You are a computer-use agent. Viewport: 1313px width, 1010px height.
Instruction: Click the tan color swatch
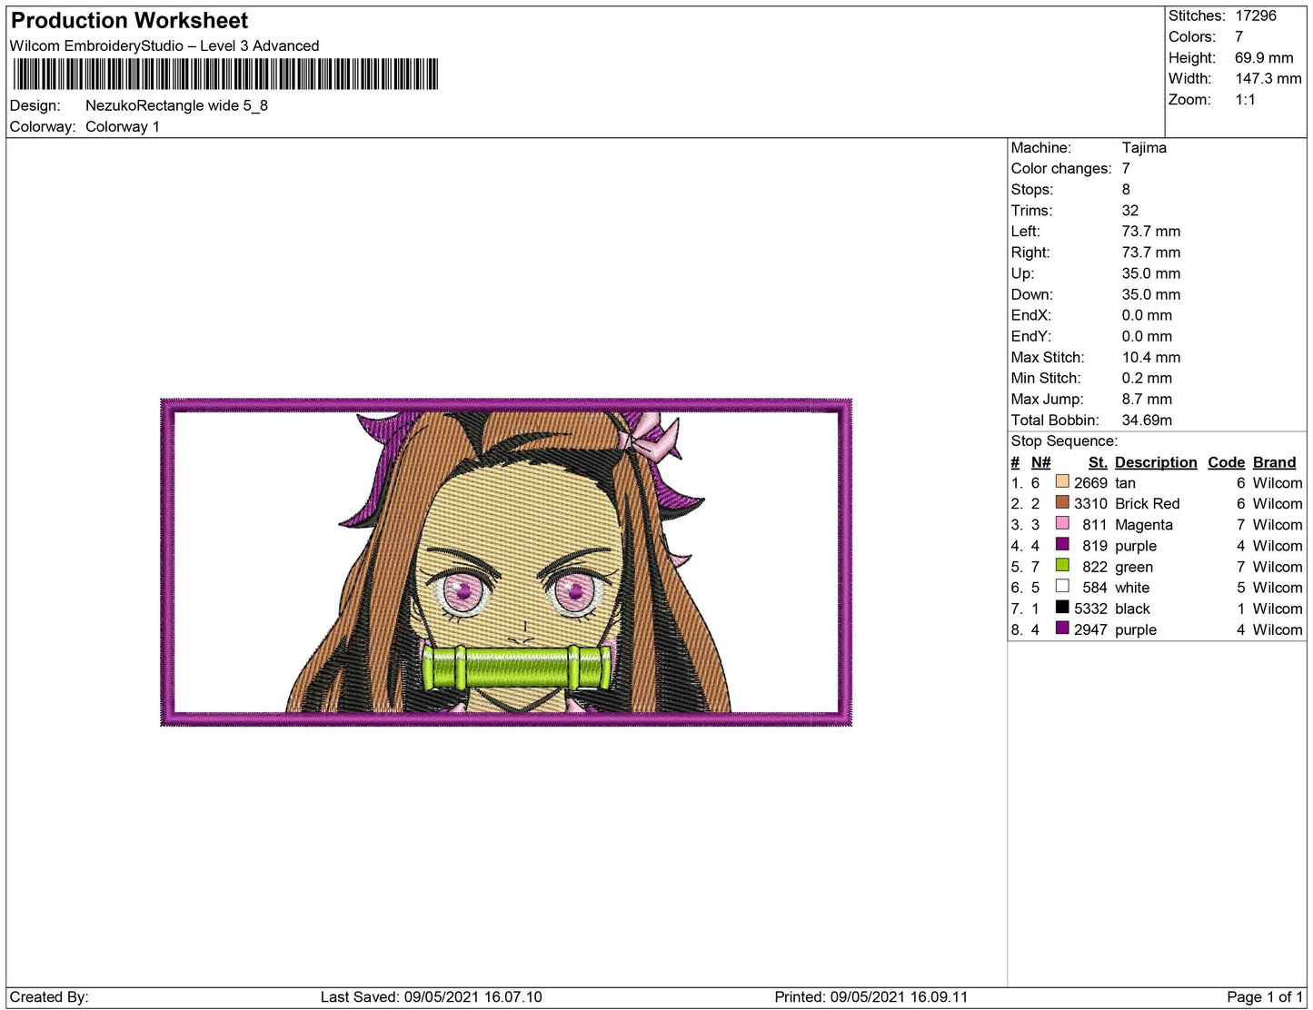(1062, 481)
